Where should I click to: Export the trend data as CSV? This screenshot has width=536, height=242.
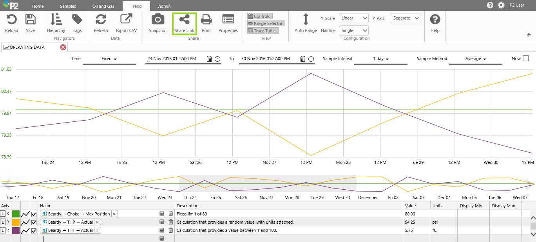(x=126, y=20)
